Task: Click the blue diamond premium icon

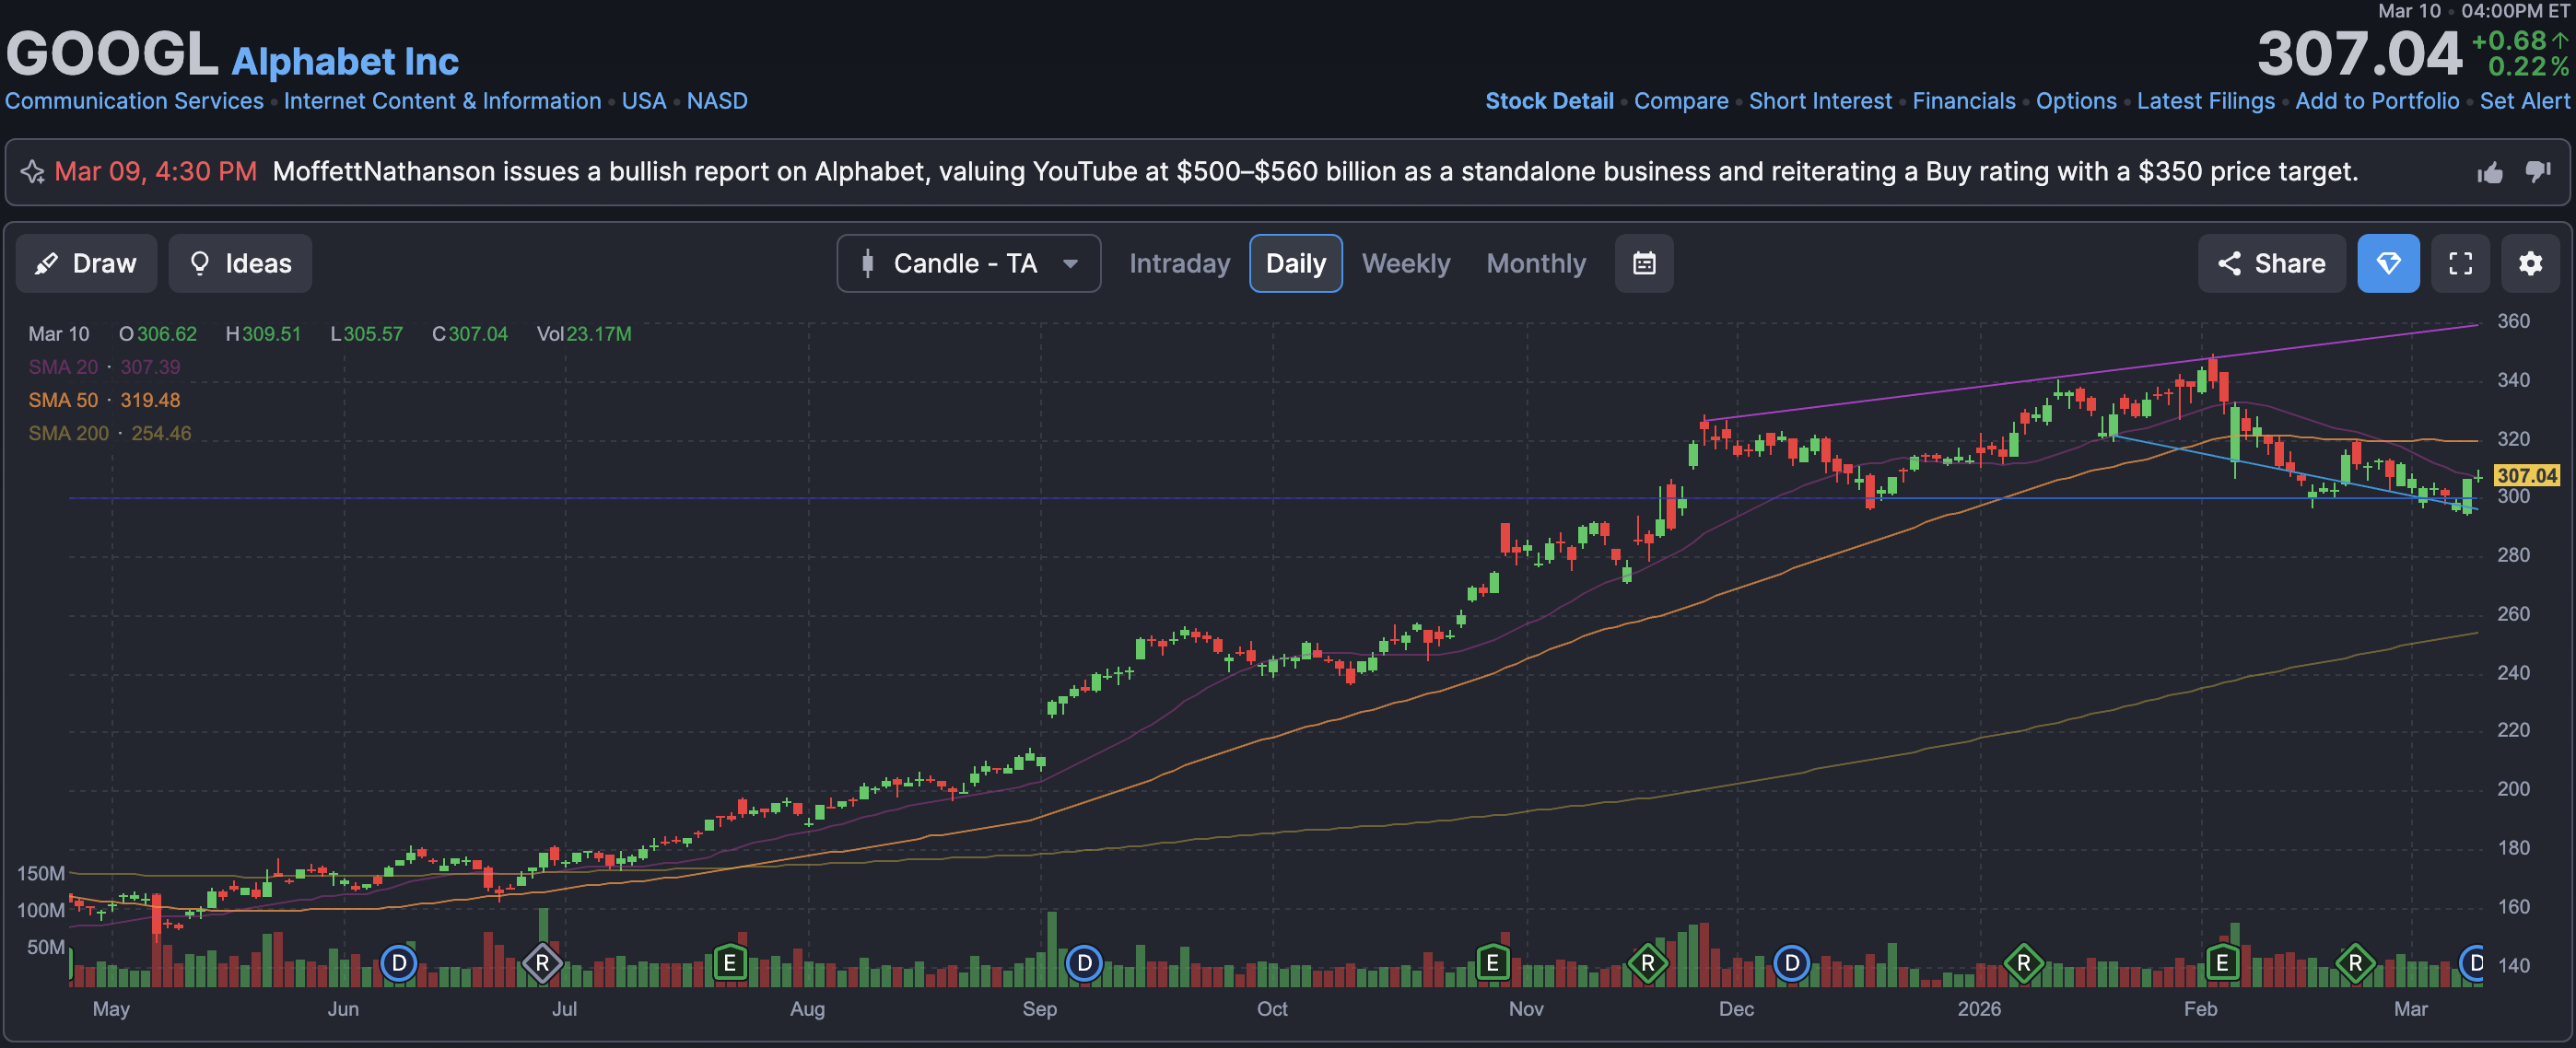Action: tap(2387, 264)
